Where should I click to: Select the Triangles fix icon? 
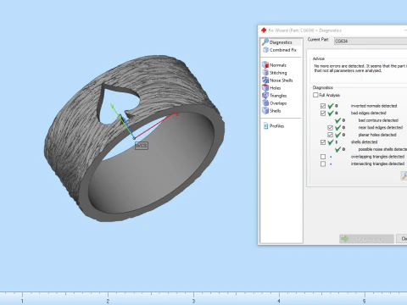point(265,96)
